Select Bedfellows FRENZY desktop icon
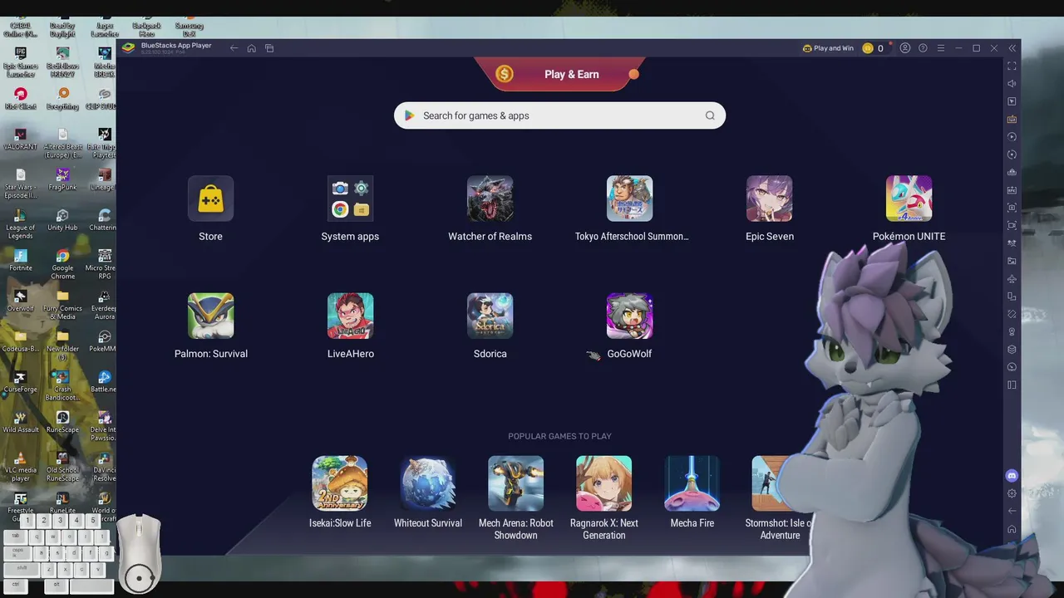The width and height of the screenshot is (1064, 598). (62, 61)
